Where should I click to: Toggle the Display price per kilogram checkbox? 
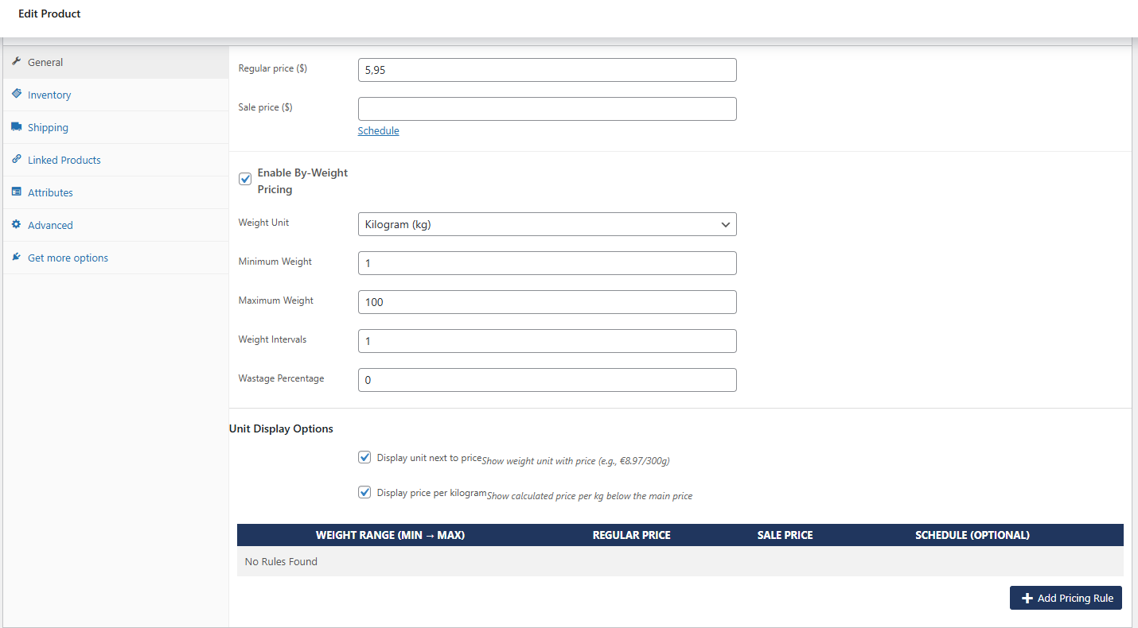click(x=364, y=492)
